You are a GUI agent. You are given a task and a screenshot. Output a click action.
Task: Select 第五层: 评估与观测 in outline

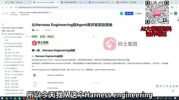pos(11,84)
